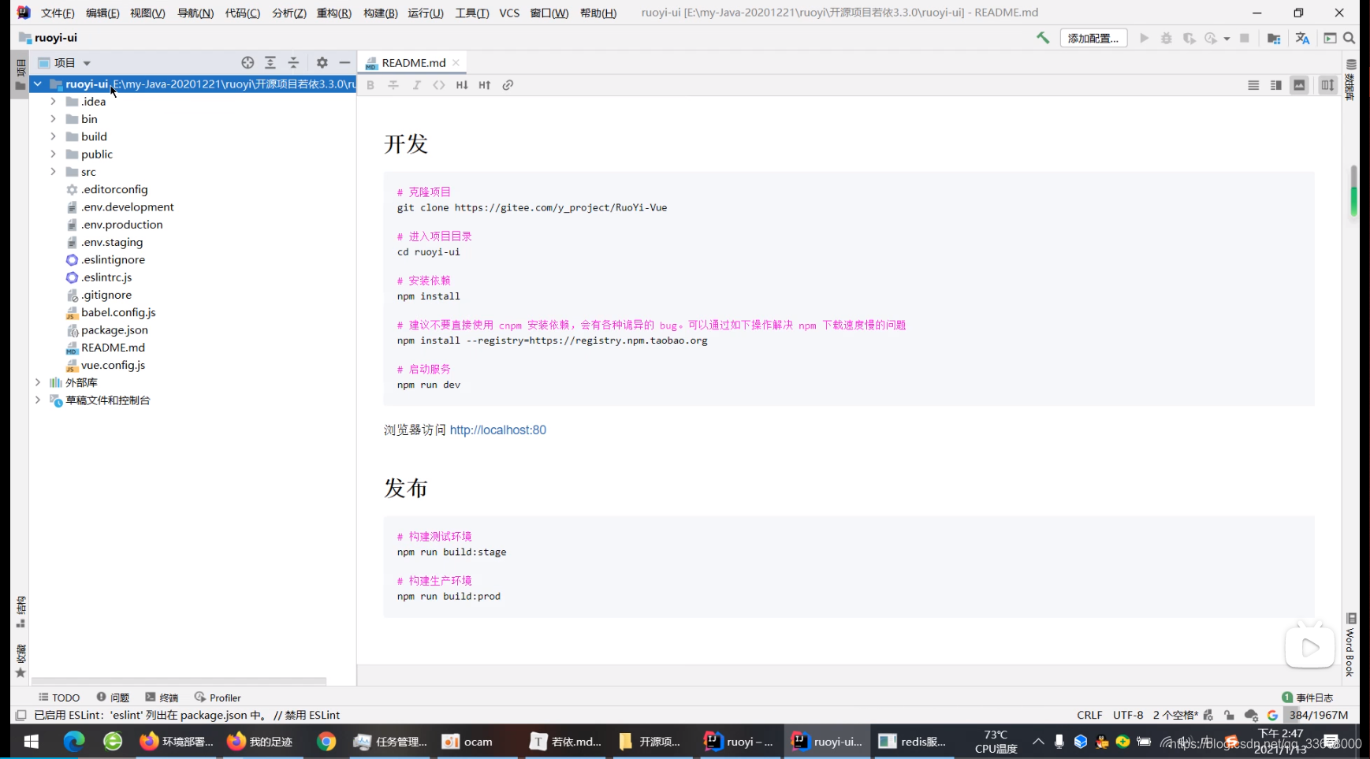Hide the project tool window
This screenshot has height=759, width=1370.
[x=344, y=62]
